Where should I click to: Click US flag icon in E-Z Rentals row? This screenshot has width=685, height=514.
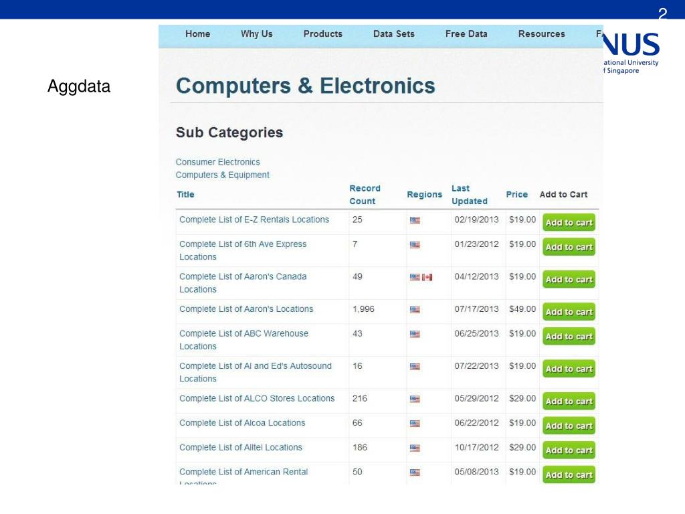(x=415, y=220)
